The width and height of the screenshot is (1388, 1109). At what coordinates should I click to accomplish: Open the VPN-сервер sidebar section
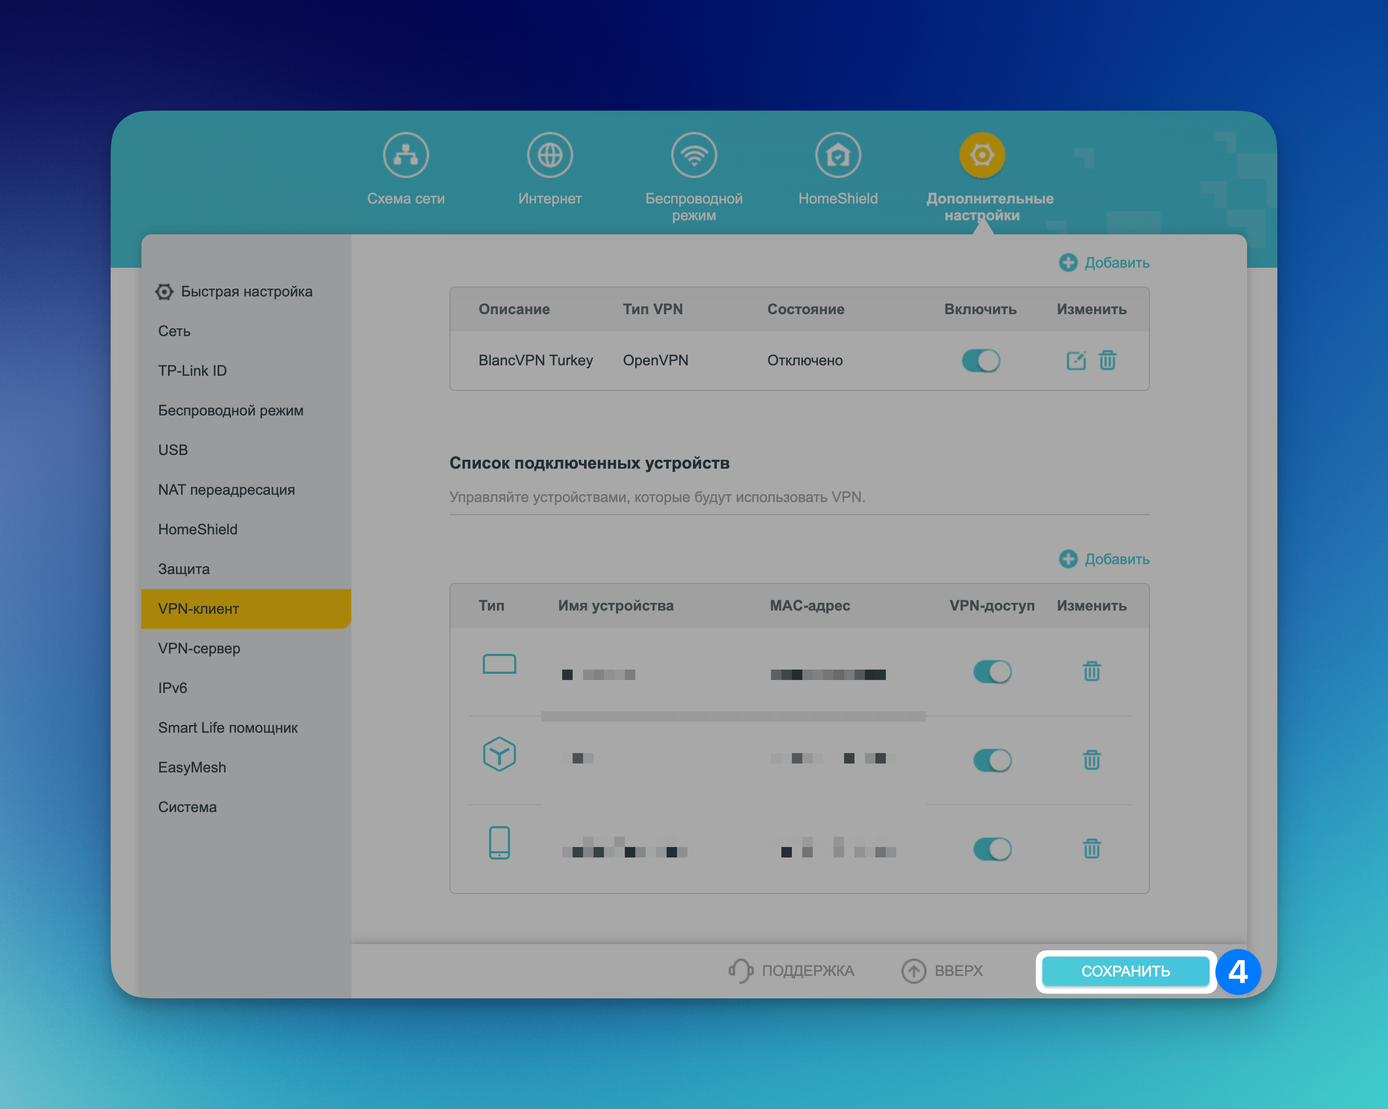point(199,648)
